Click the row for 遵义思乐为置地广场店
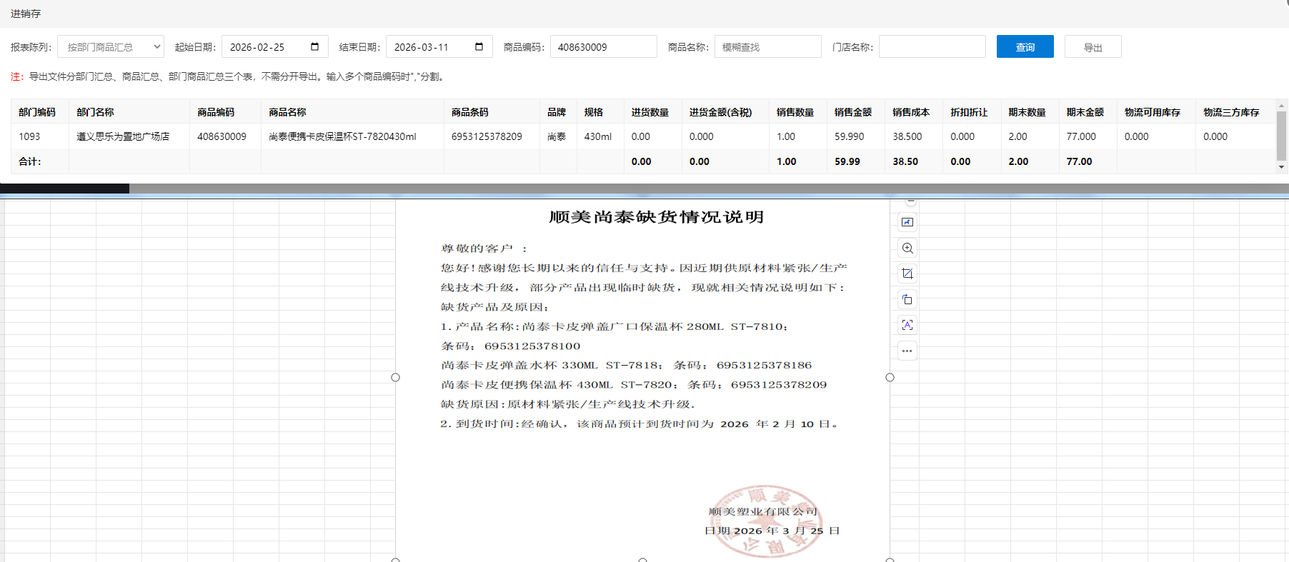 [x=123, y=136]
